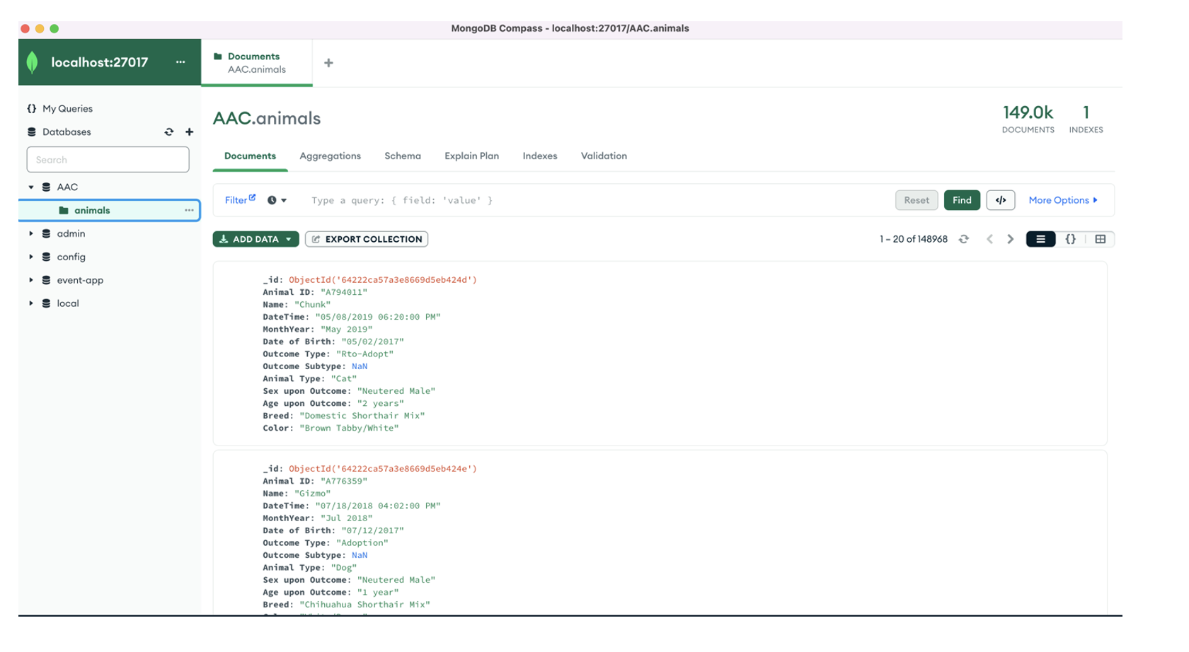The height and width of the screenshot is (652, 1189).
Task: Click the event-app database icon
Action: [46, 281]
